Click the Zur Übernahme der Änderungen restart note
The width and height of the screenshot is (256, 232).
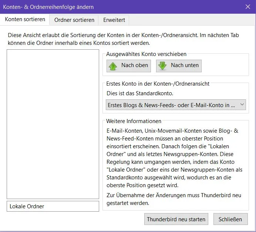174,199
